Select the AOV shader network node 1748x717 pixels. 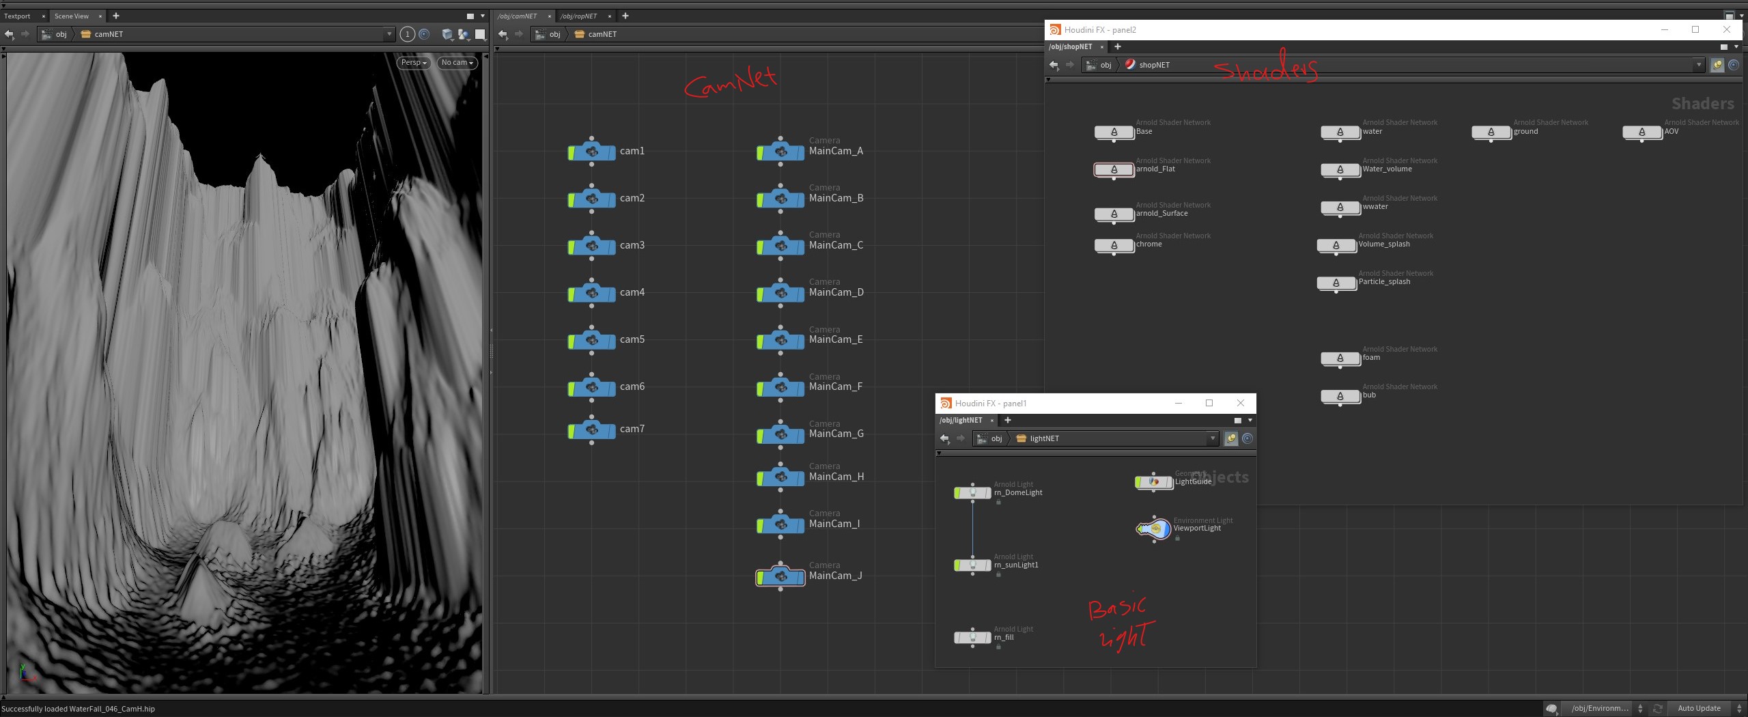point(1641,132)
